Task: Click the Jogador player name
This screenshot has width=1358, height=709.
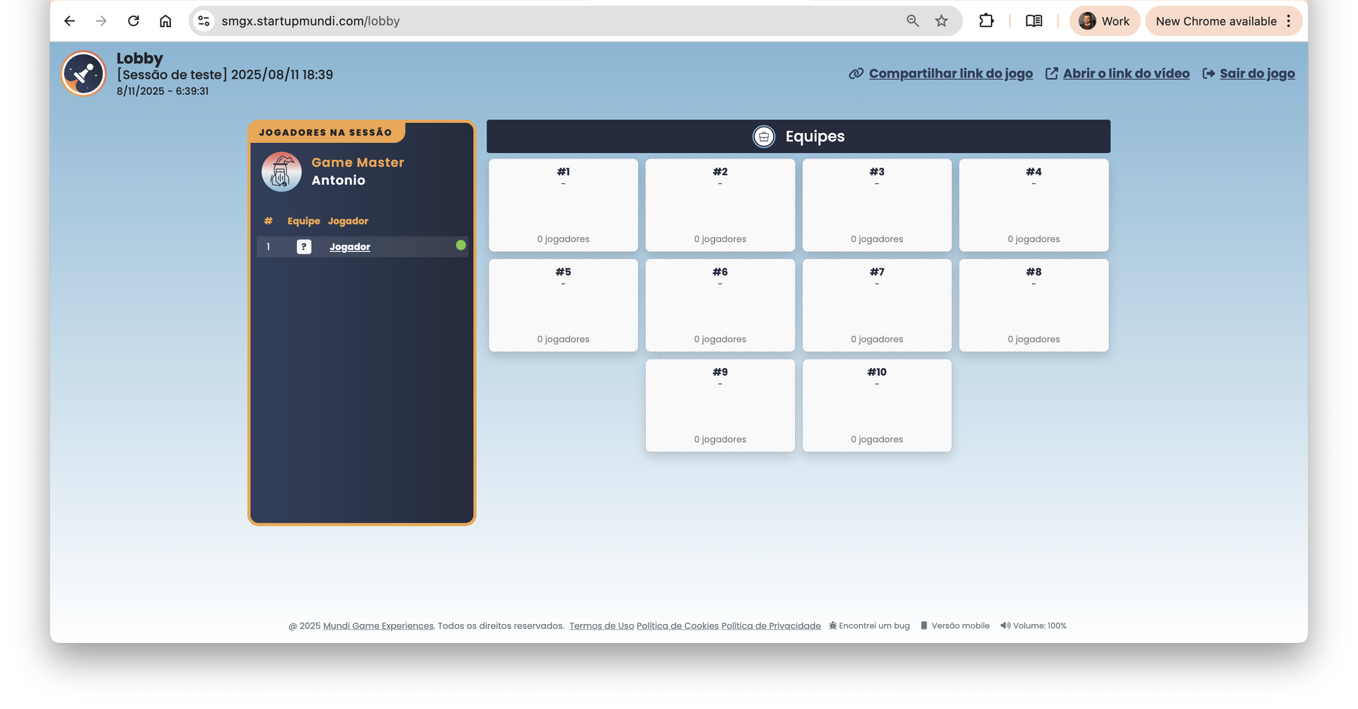Action: pyautogui.click(x=349, y=247)
